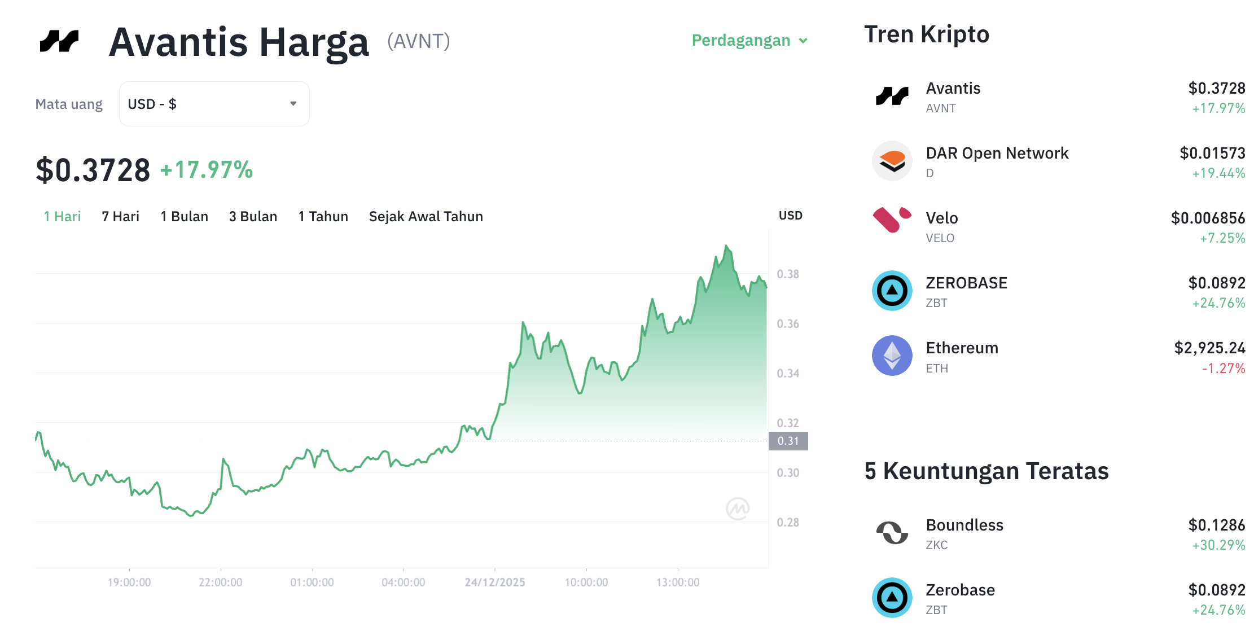The height and width of the screenshot is (631, 1254).
Task: Click the Zerobase icon under 5 Keuntungan Teratas
Action: point(892,598)
